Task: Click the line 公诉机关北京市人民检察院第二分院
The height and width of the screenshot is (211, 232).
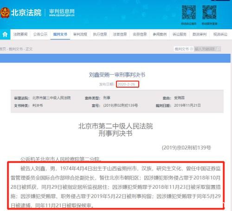Action: [x=61, y=159]
